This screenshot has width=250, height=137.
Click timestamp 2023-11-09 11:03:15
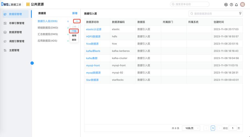point(226,65)
